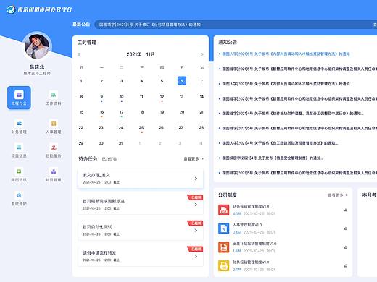Open the red PDF file icon for 财务报销管理制度V1.0
This screenshot has width=377, height=282.
point(223,210)
